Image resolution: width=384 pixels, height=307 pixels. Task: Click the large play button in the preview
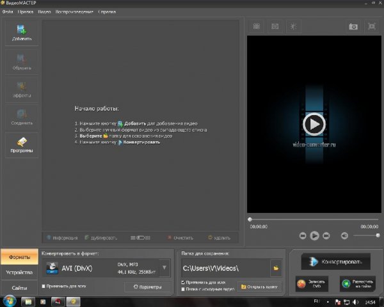tap(314, 124)
